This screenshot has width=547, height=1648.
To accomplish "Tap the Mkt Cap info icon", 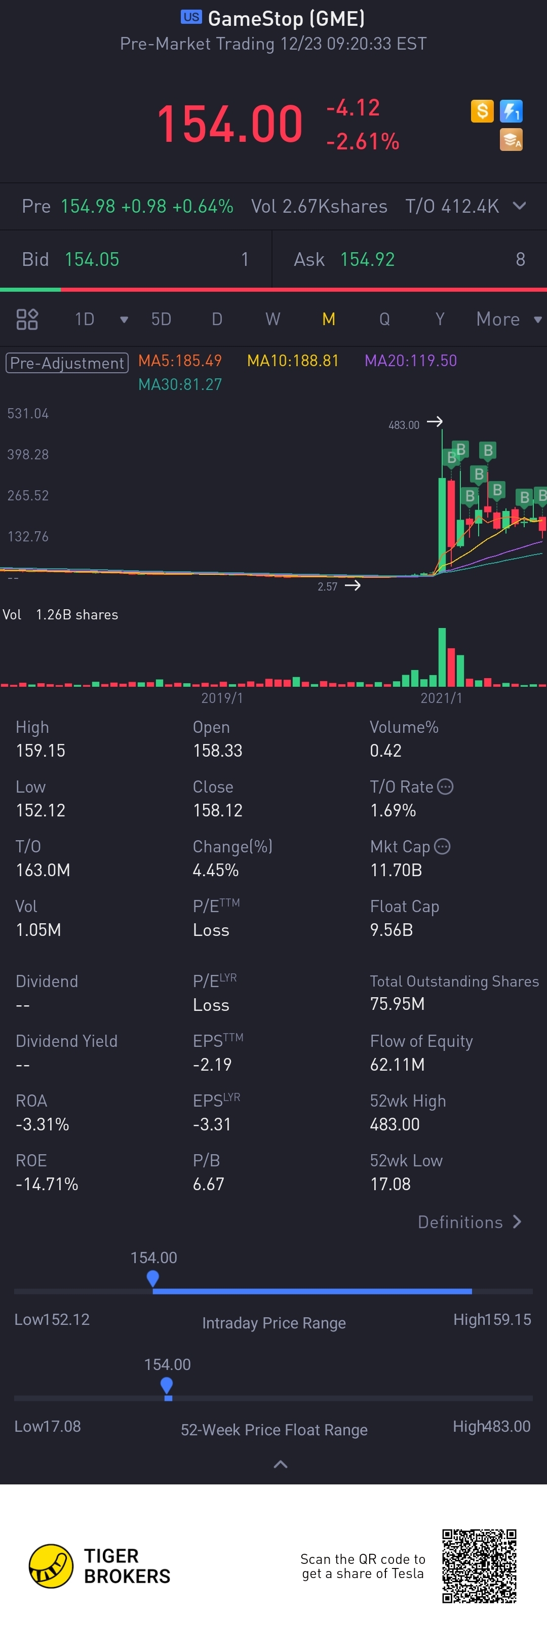I will pyautogui.click(x=442, y=846).
